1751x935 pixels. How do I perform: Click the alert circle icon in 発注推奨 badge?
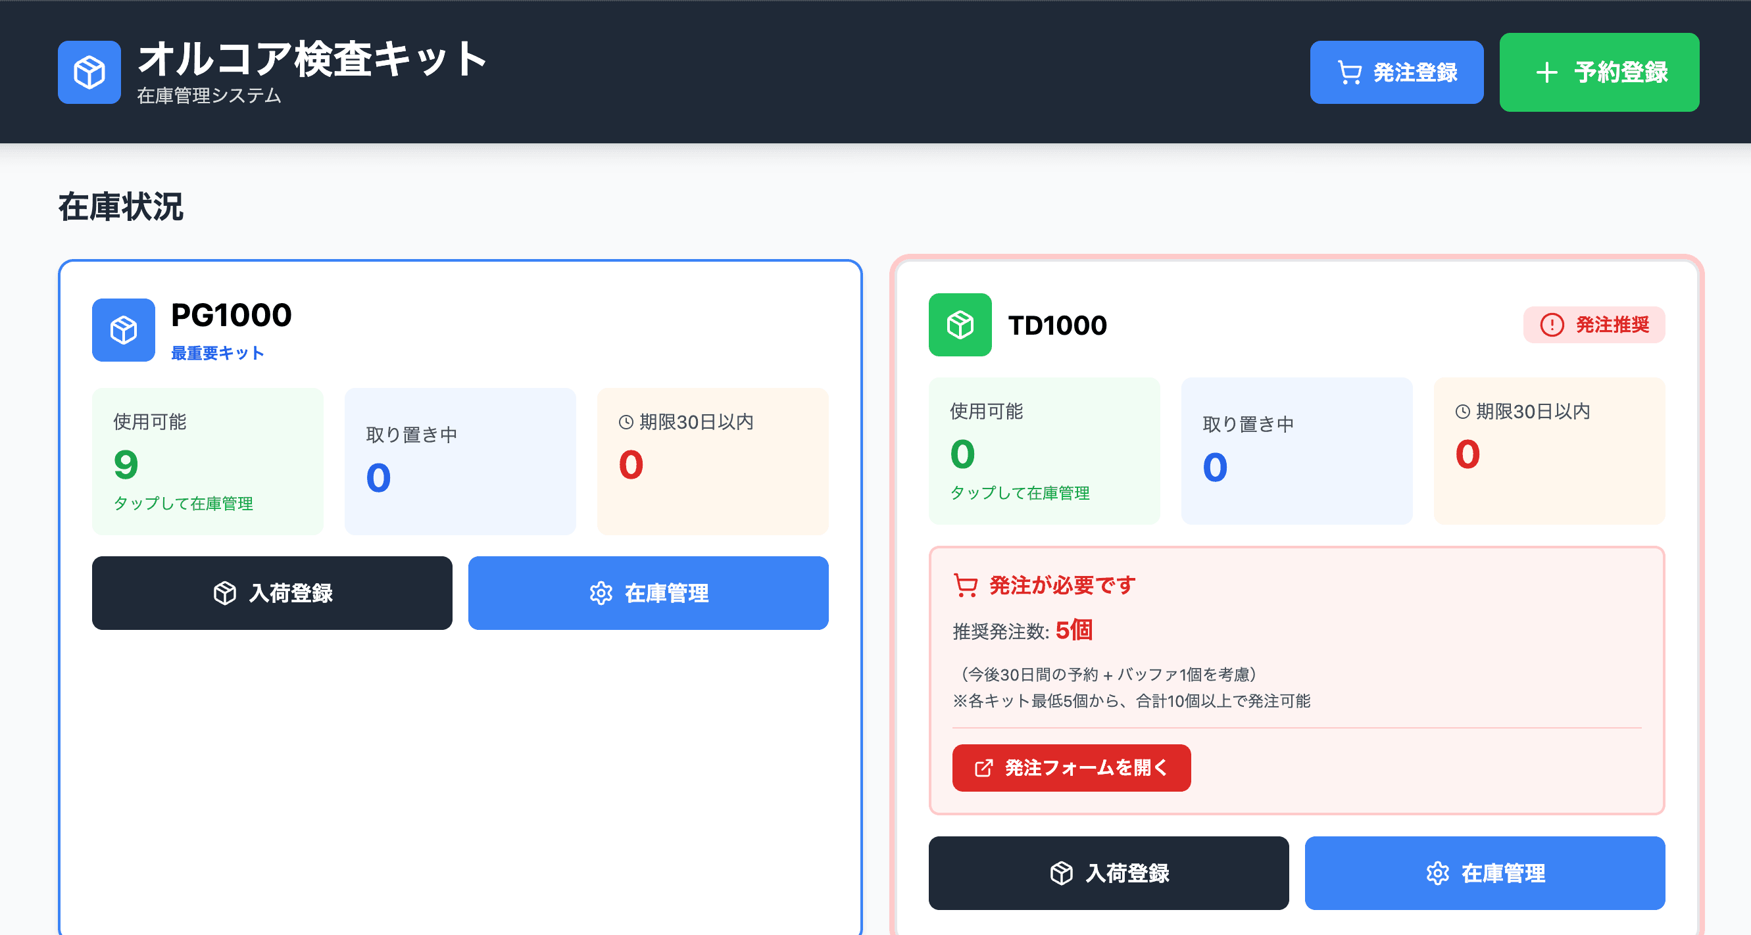1552,325
